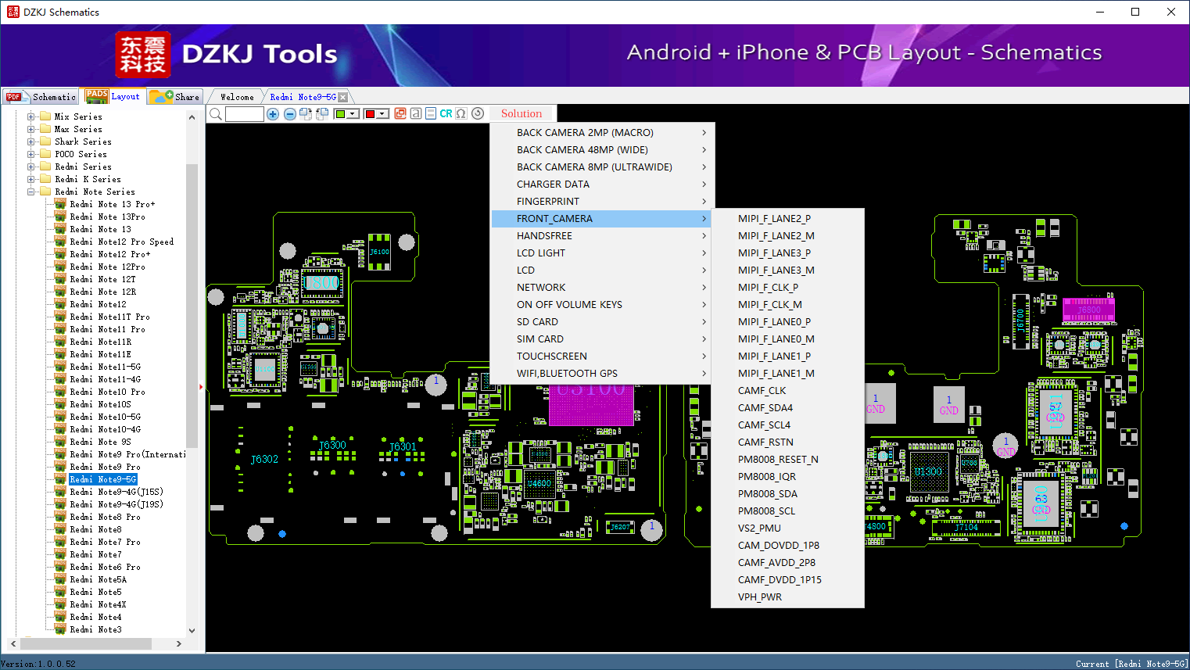Click the blue lined-page toolbar icon
The image size is (1190, 670).
[431, 113]
